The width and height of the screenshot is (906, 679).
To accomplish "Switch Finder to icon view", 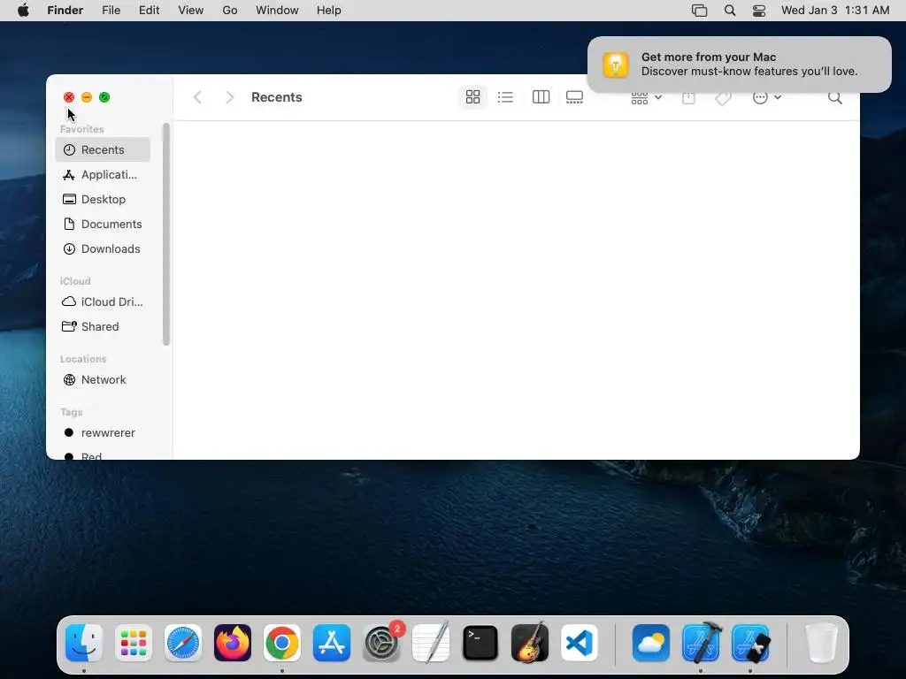I will pos(472,97).
